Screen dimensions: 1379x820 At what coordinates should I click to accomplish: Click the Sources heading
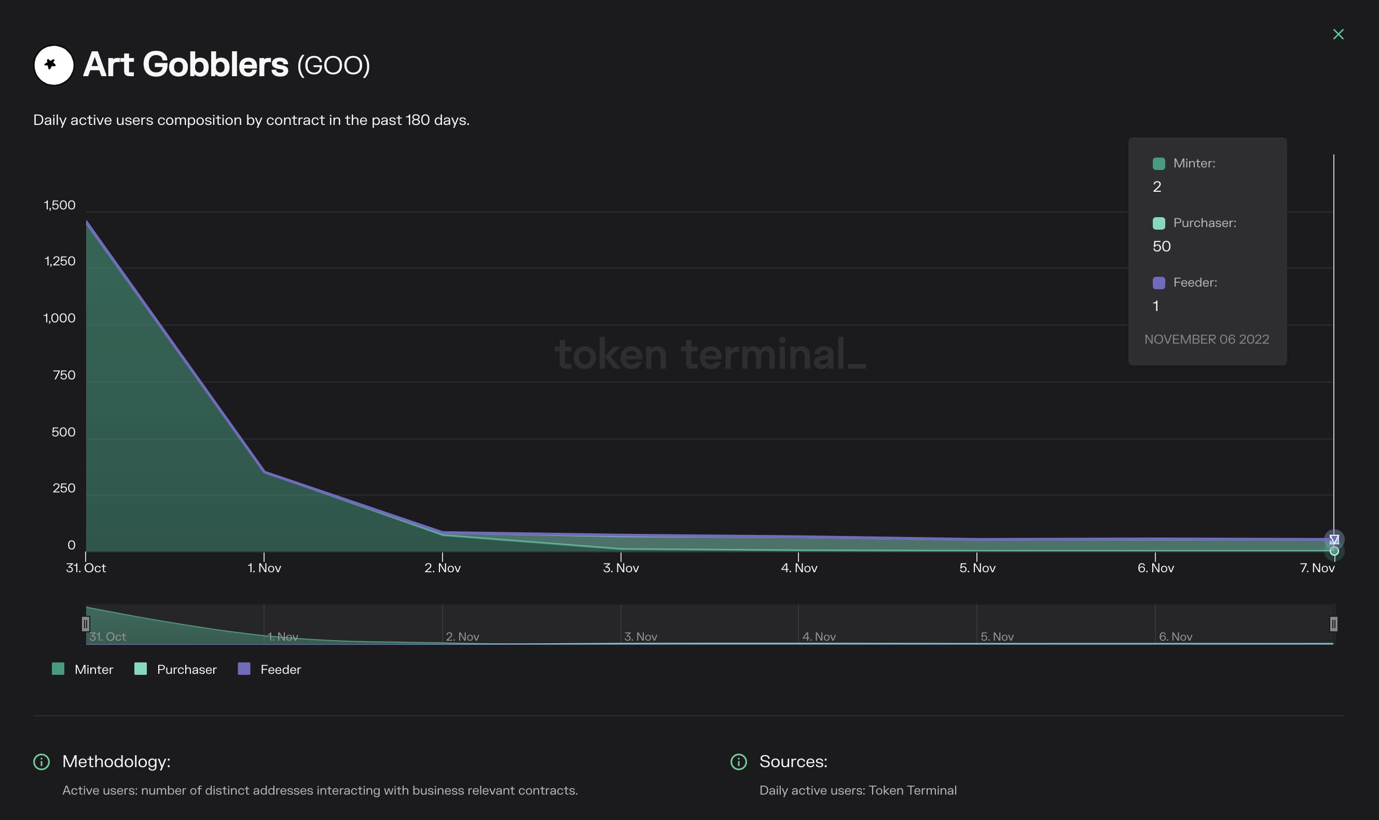[793, 761]
